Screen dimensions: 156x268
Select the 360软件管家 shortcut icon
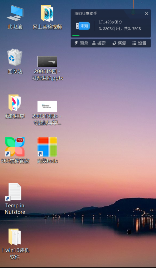pos(15,147)
